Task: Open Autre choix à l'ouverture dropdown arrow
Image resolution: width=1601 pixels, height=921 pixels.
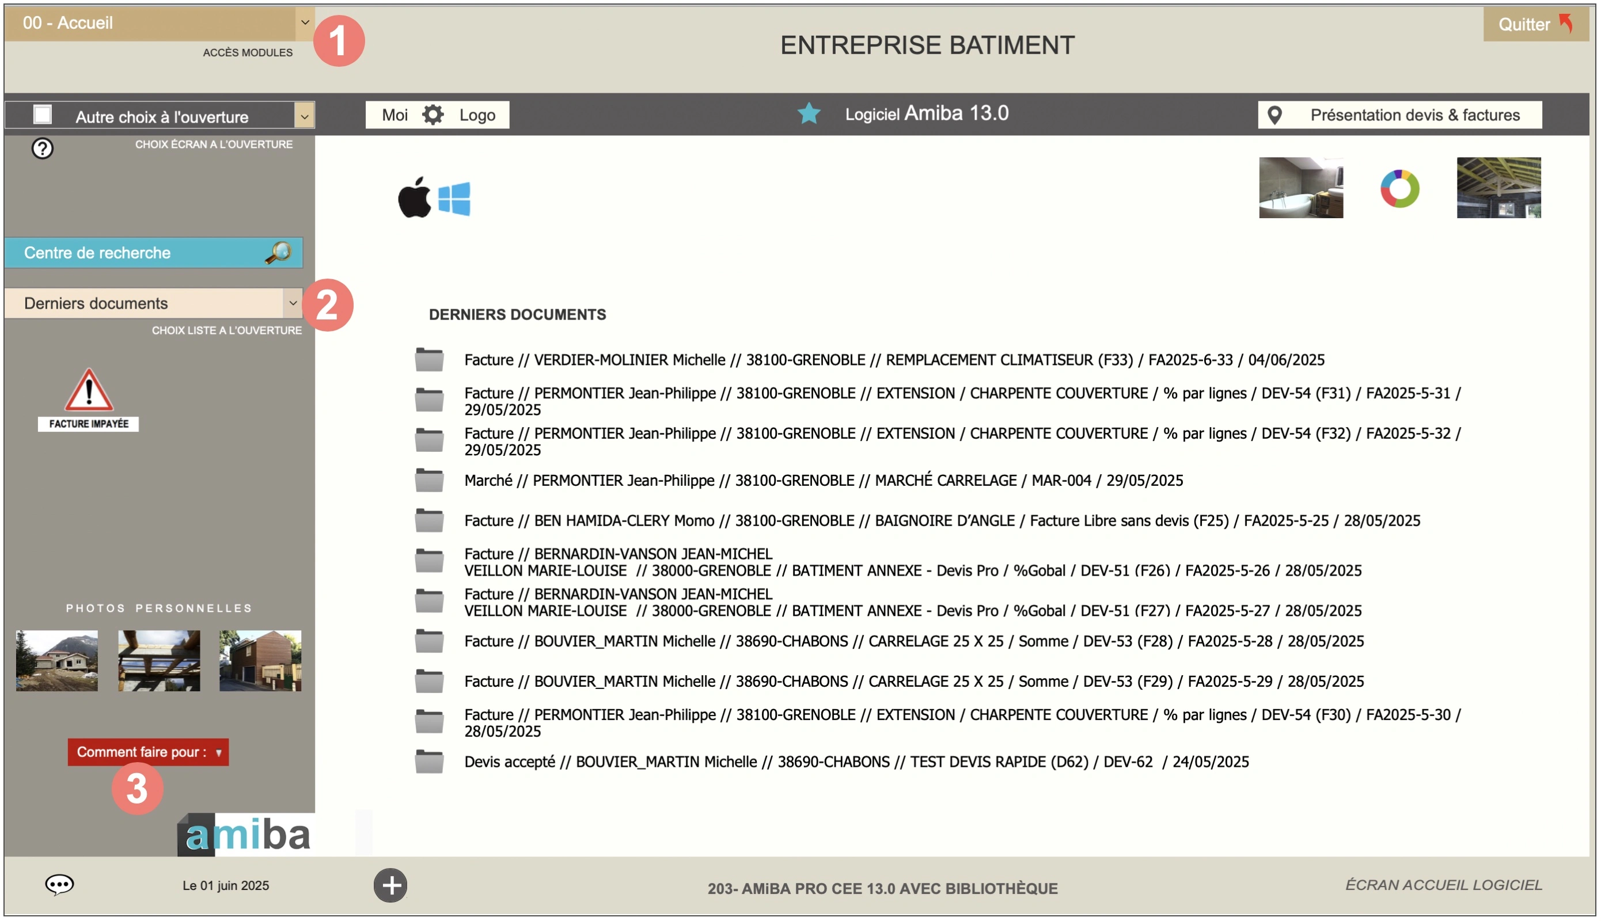Action: pyautogui.click(x=305, y=116)
